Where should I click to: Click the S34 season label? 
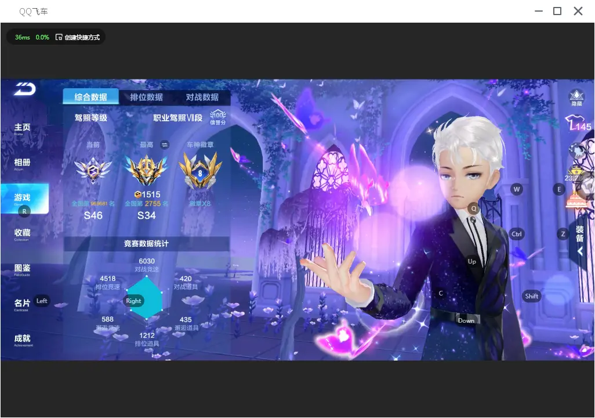147,215
